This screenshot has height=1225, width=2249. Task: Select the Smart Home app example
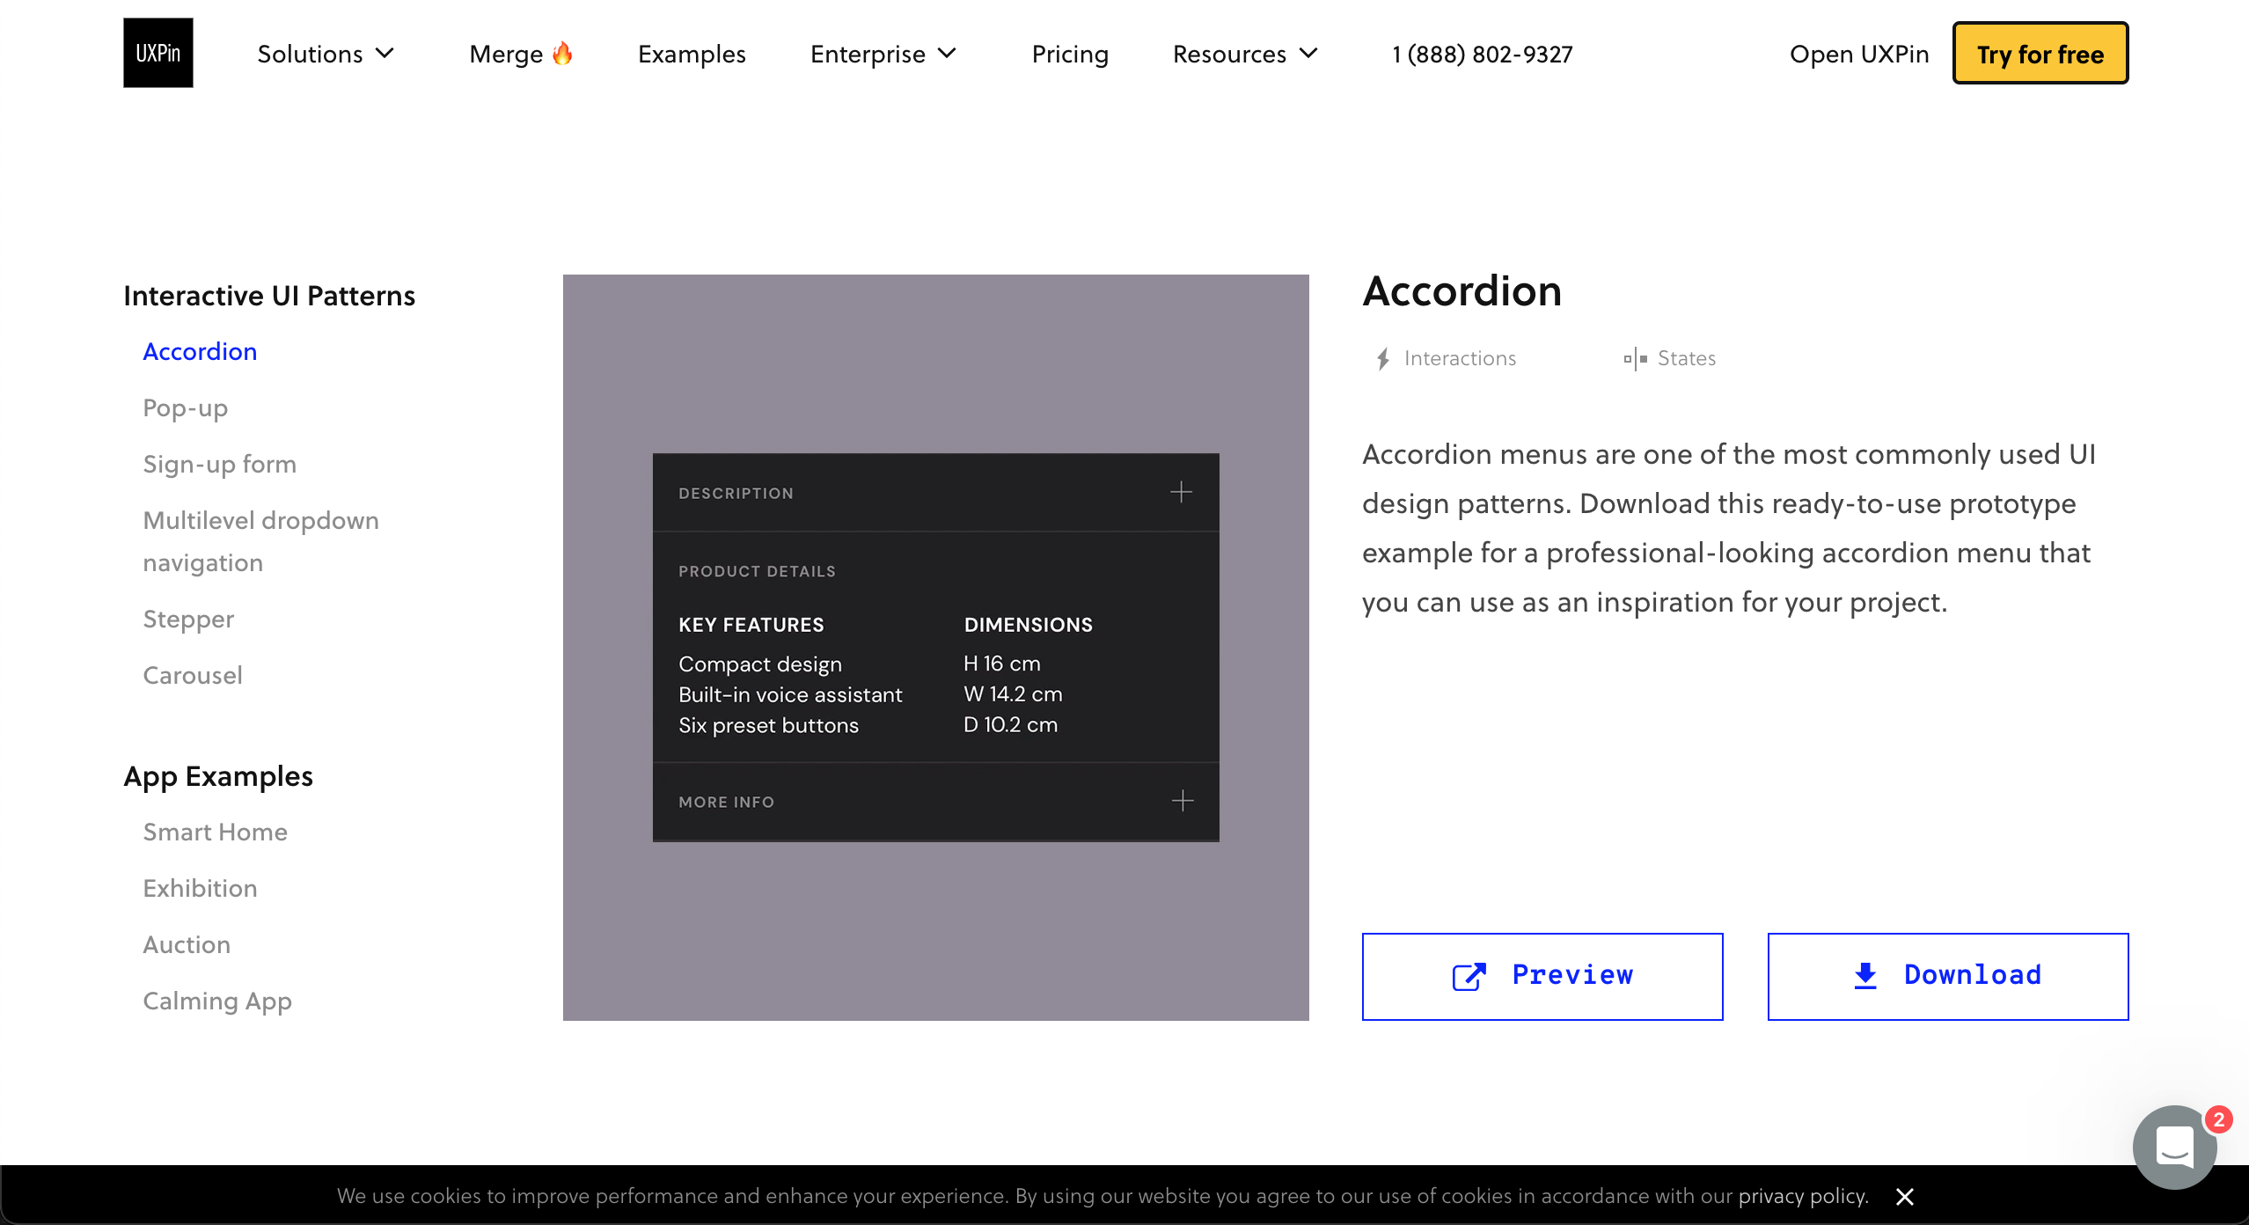click(x=216, y=832)
